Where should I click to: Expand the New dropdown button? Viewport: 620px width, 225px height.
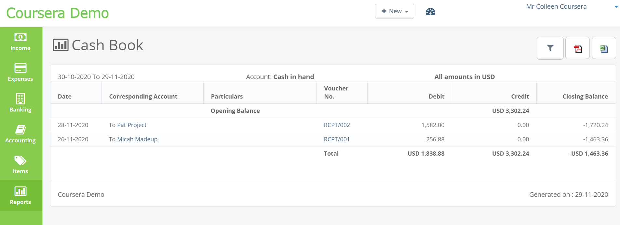point(395,11)
